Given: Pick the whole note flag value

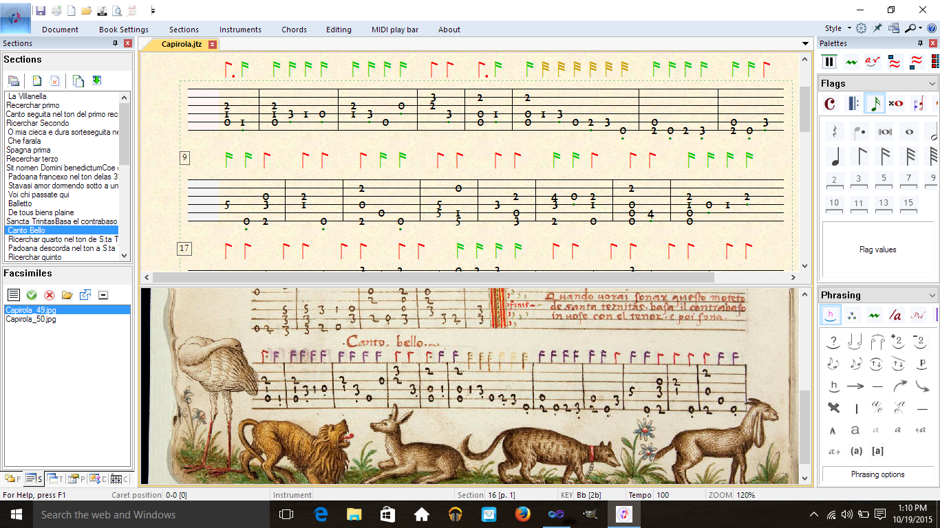Looking at the screenshot, I should point(909,131).
